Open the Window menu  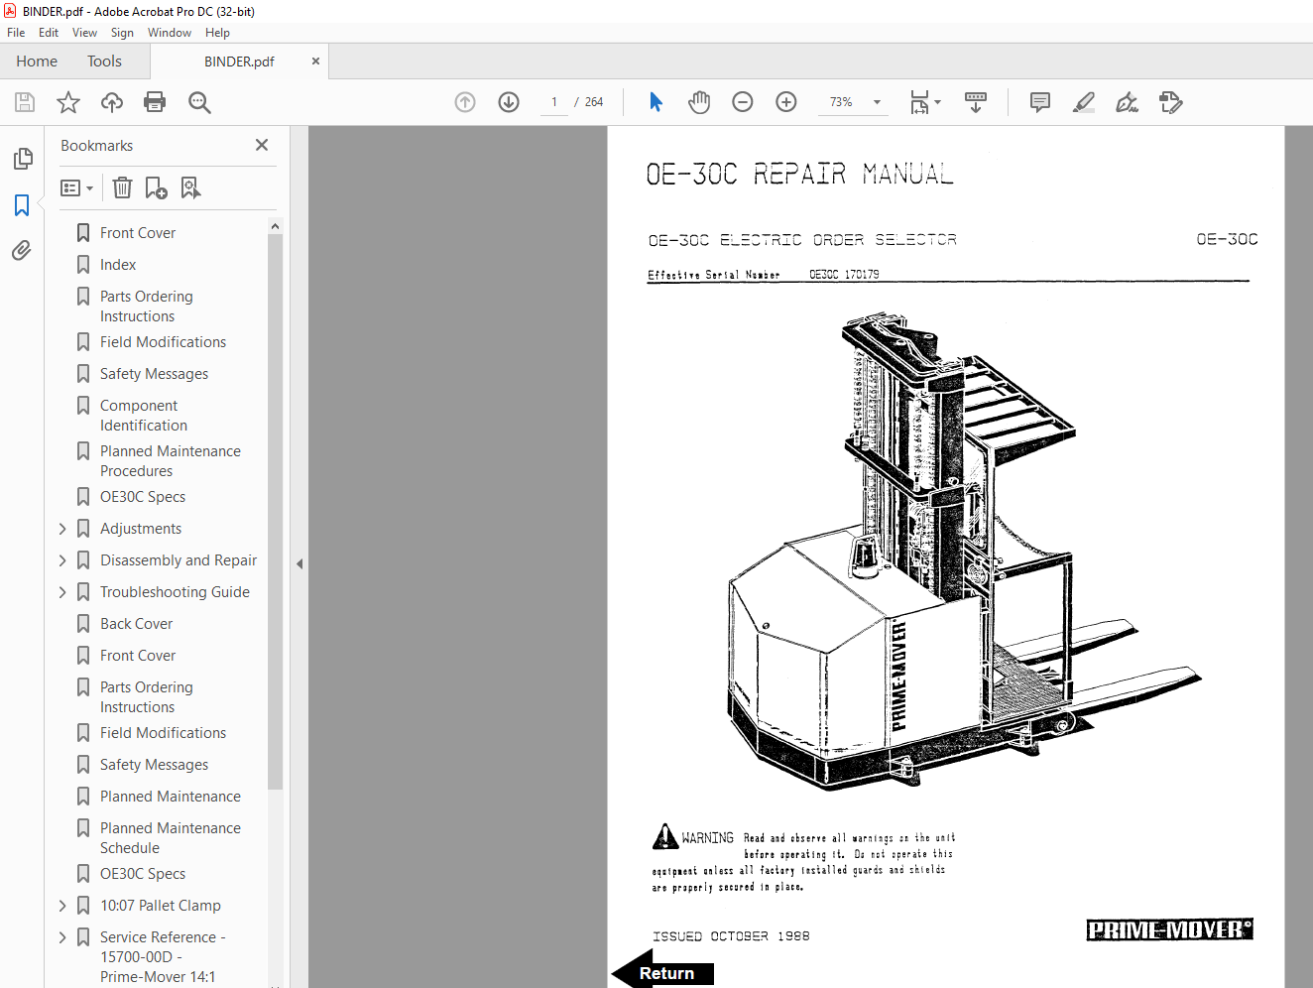coord(170,33)
